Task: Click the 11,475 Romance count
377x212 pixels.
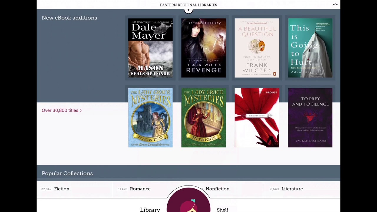Action: click(x=123, y=189)
